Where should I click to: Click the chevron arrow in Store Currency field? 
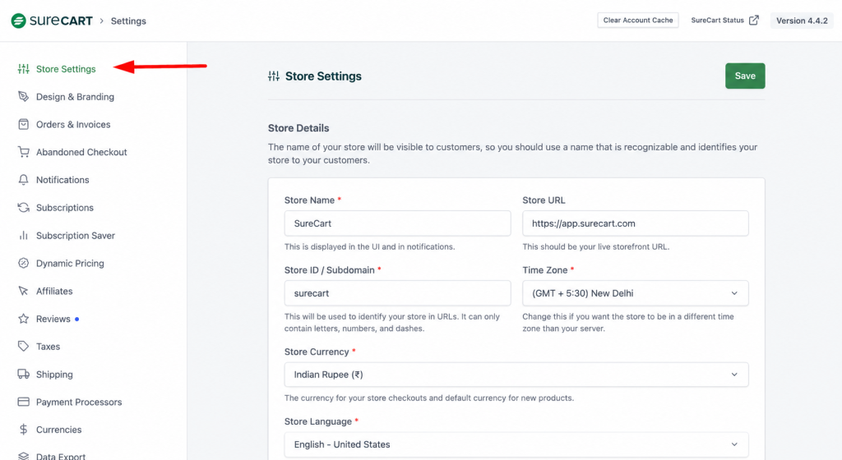point(734,375)
